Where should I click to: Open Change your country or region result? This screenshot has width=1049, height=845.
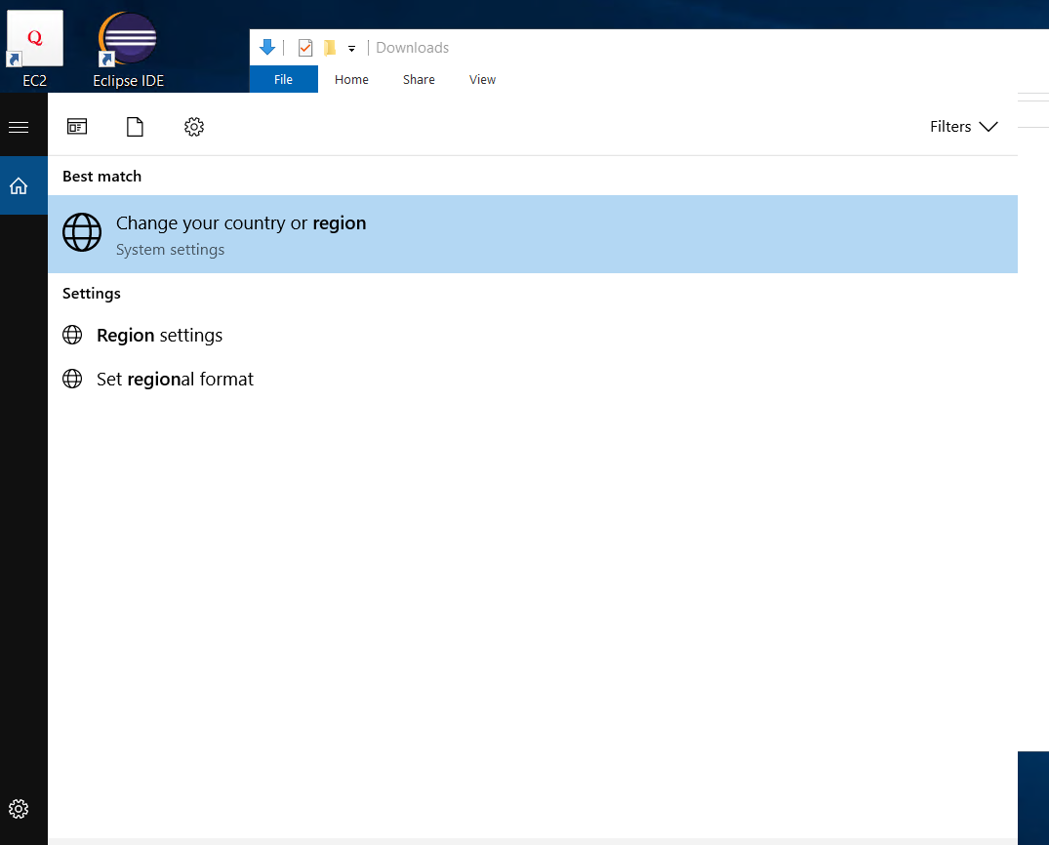pyautogui.click(x=533, y=234)
